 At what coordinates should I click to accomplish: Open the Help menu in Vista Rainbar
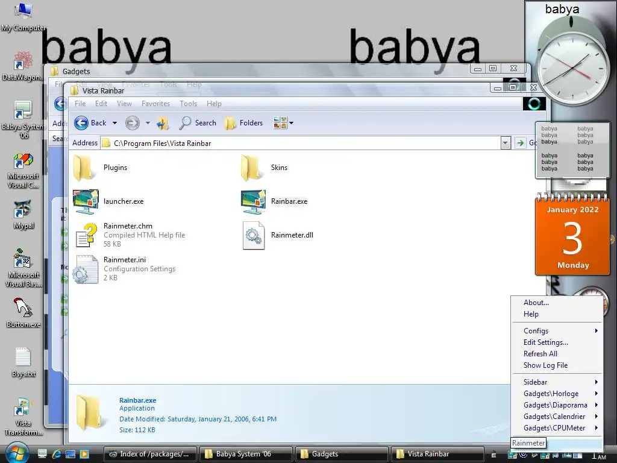click(214, 104)
